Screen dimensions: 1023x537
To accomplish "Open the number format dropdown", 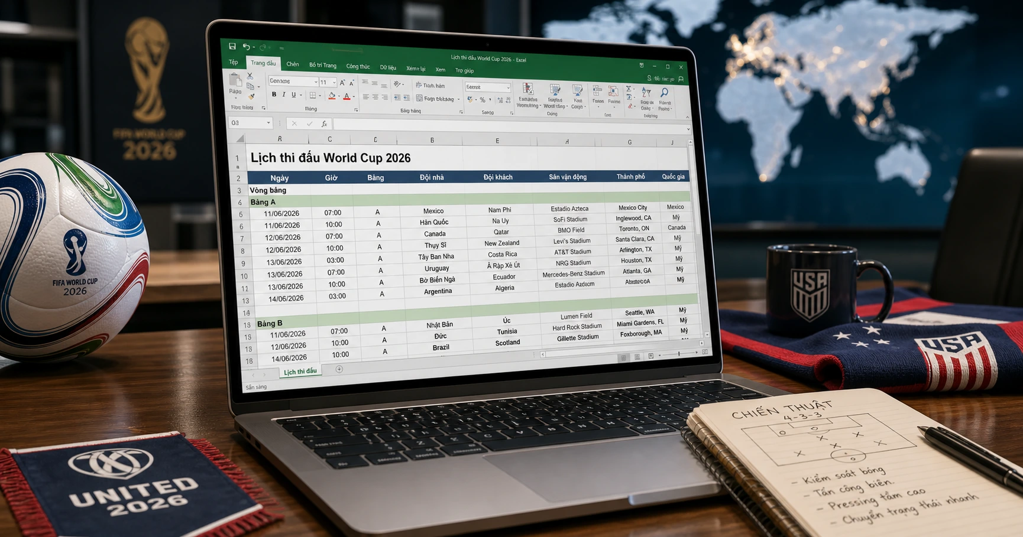I will [x=508, y=87].
